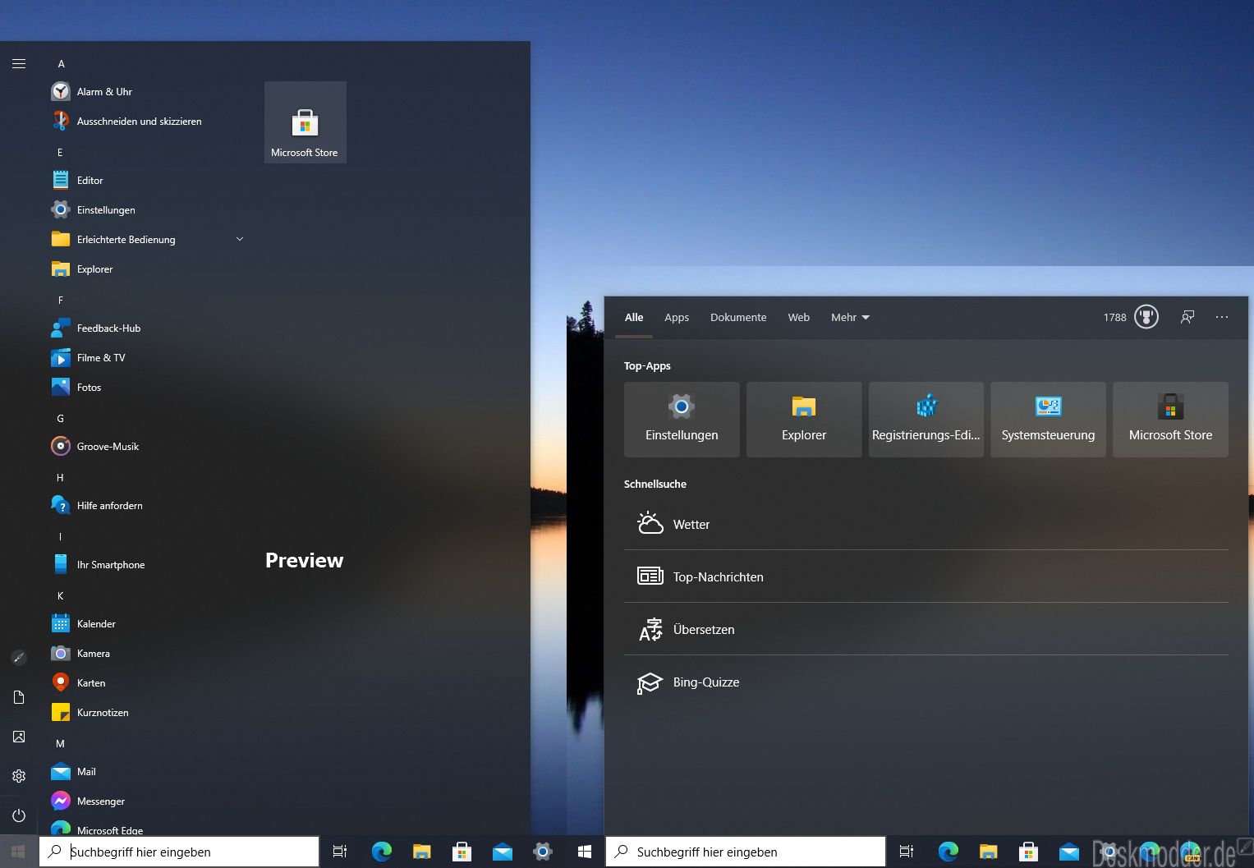The image size is (1254, 868).
Task: Switch to the Web search tab
Action: pos(799,318)
